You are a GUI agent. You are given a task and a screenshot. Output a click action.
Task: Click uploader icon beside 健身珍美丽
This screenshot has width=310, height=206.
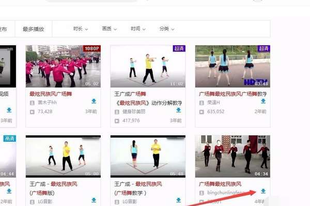[x=117, y=112]
